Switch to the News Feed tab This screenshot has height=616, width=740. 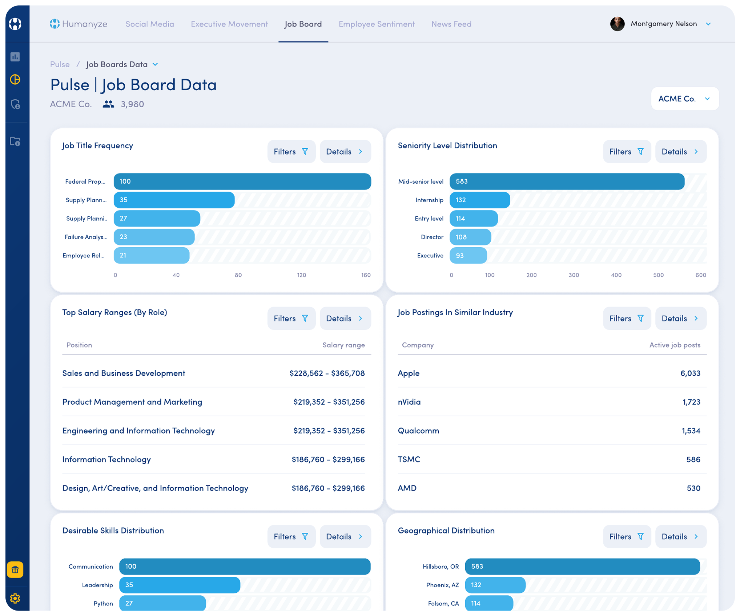click(x=451, y=24)
